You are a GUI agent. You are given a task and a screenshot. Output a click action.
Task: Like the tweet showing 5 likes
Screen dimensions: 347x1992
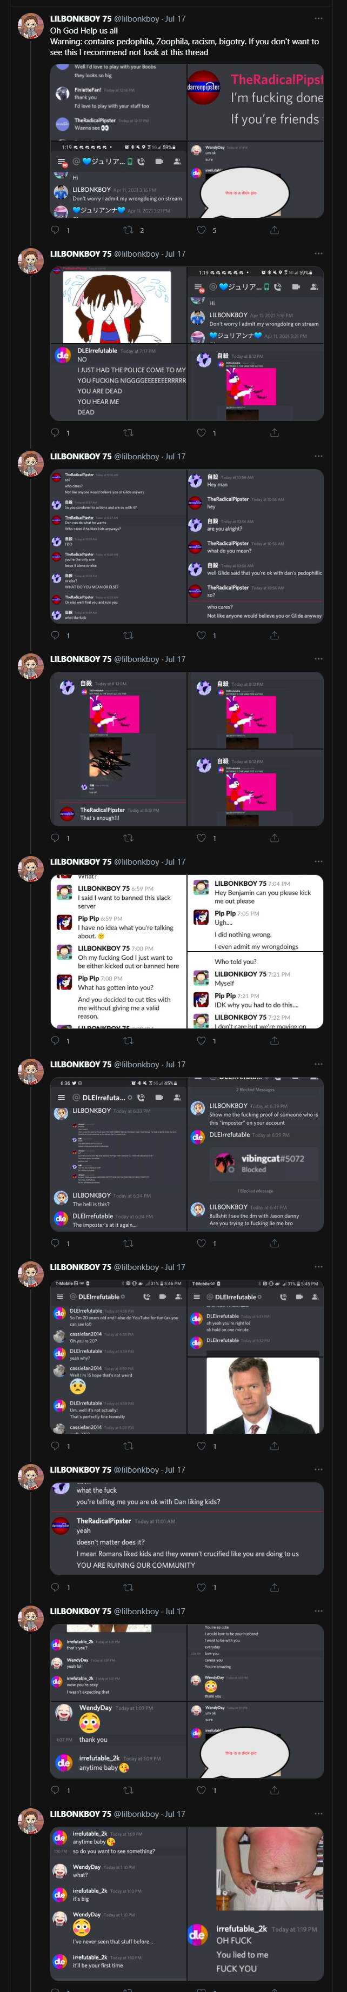pyautogui.click(x=201, y=230)
